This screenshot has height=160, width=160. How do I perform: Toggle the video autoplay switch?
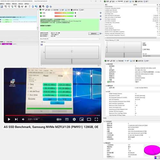click(59, 119)
